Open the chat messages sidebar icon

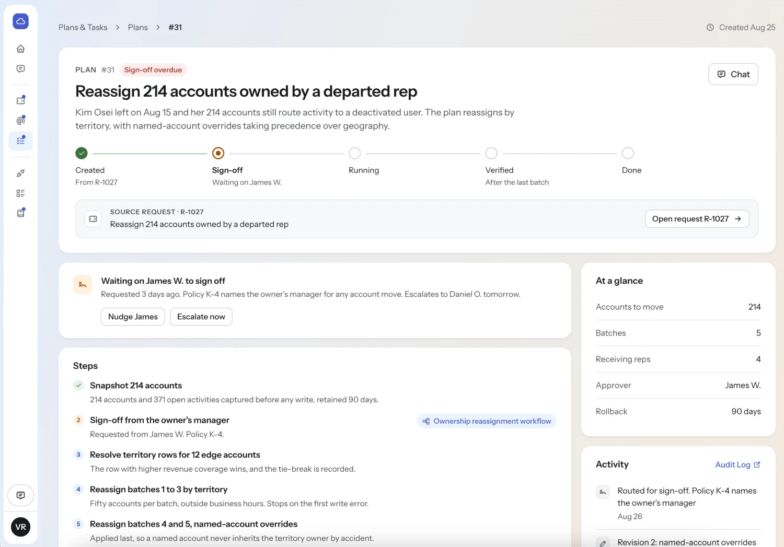coord(20,69)
